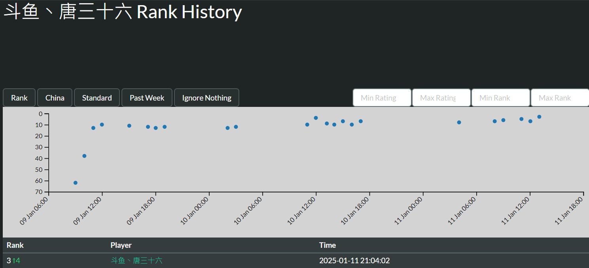The width and height of the screenshot is (589, 268).
Task: Select the rightmost data point on the chart
Action: [x=539, y=117]
